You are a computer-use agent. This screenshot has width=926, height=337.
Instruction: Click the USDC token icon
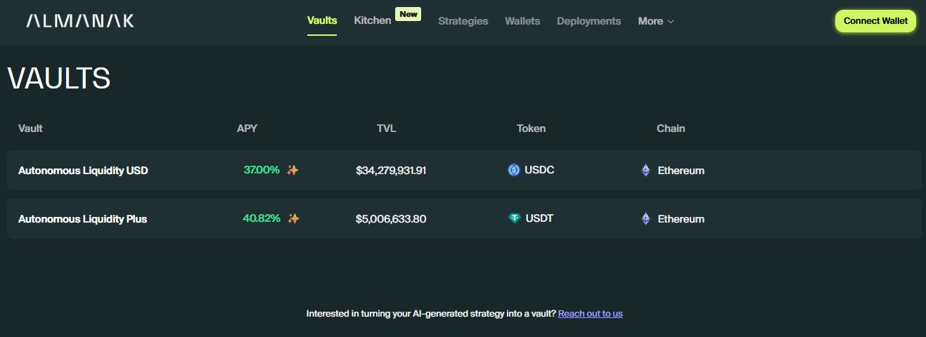point(514,170)
